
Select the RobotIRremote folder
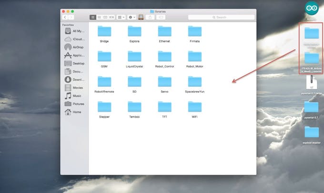[x=104, y=81]
